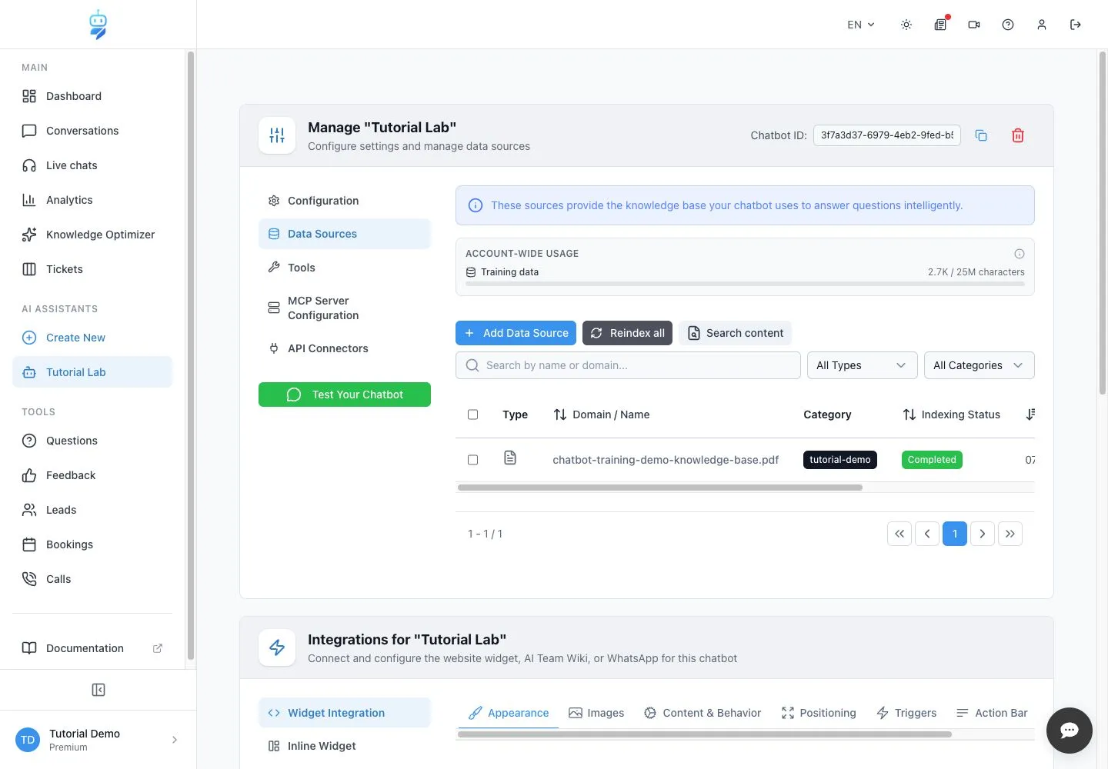The width and height of the screenshot is (1108, 769).
Task: Click Create New assistant
Action: (92, 338)
